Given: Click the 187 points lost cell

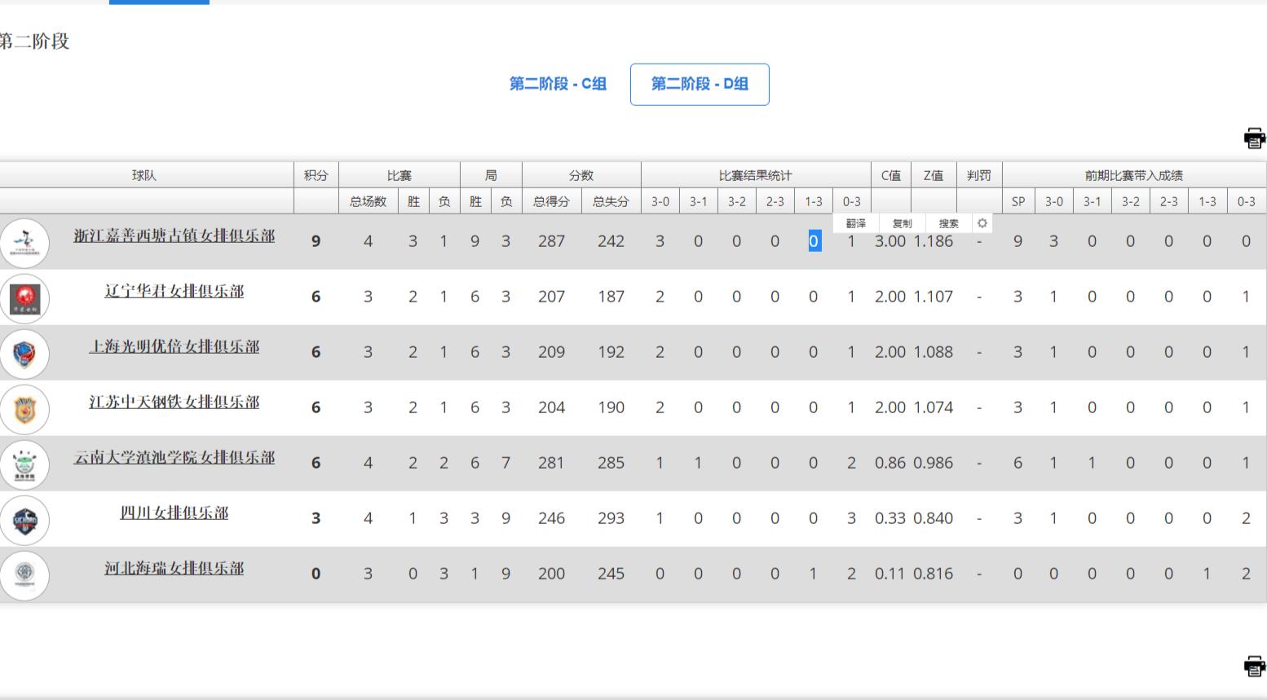Looking at the screenshot, I should (x=611, y=297).
